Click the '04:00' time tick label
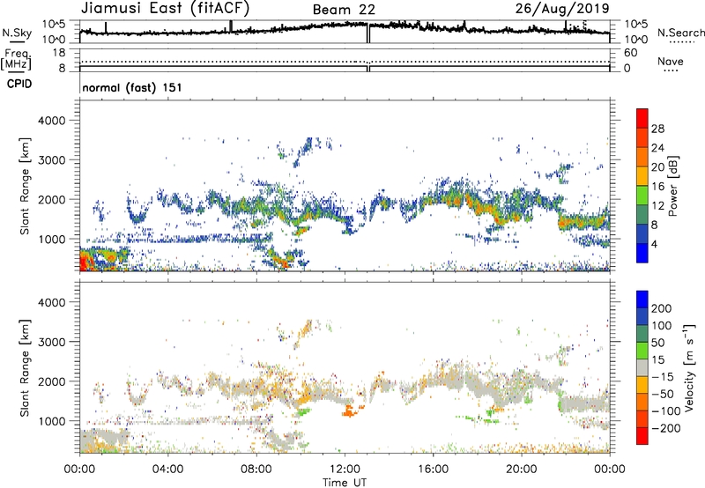 tap(167, 470)
